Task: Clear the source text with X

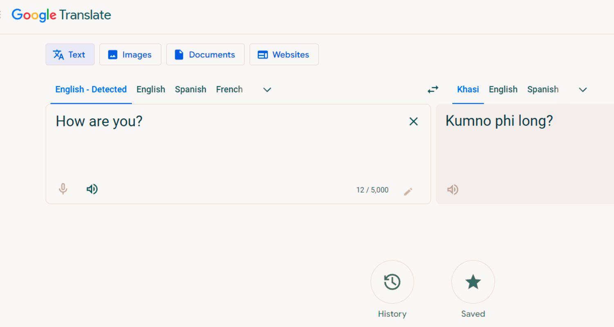Action: 413,121
